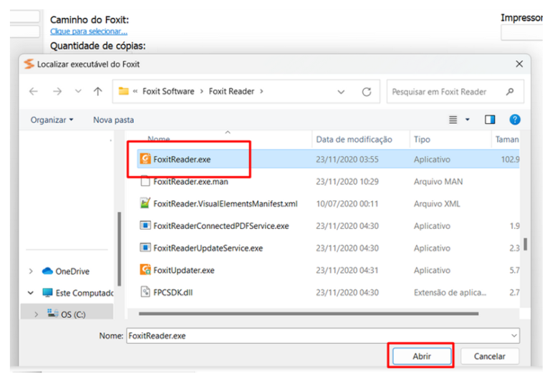
Task: Collapse the Este Computador tree node
Action: (31, 293)
